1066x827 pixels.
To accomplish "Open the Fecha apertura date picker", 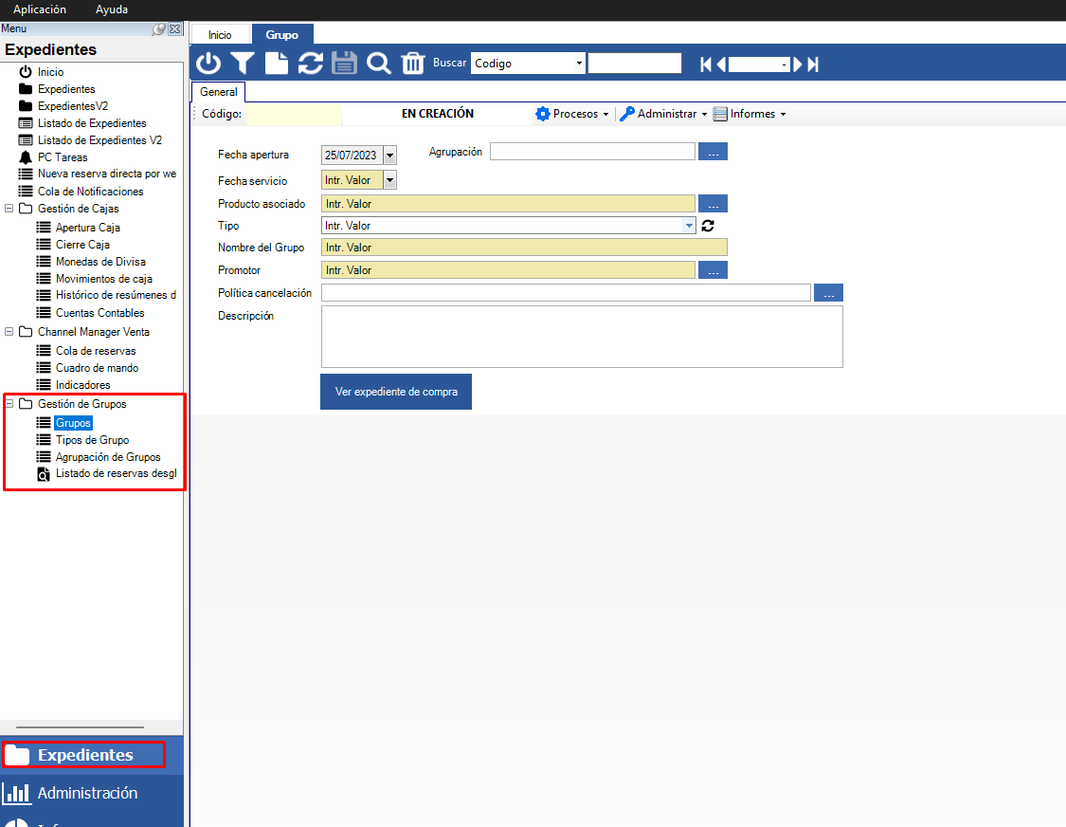I will point(389,156).
